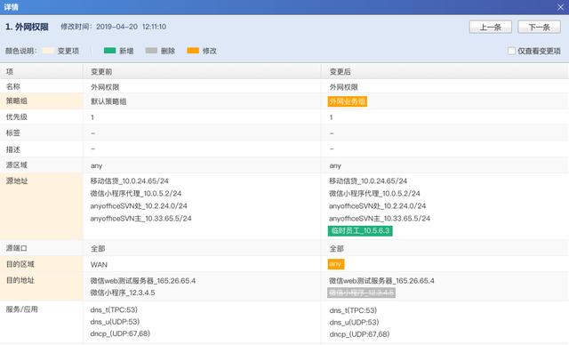Click the green 临时员工_10.5.6.3 added entry
569x345 pixels.
(x=360, y=230)
